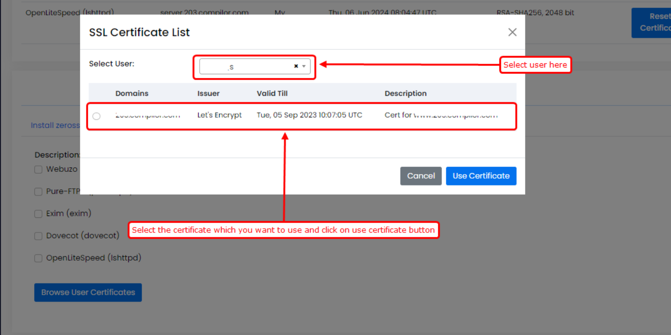Close the SSL Certificate List dialog
Viewport: 671px width, 335px height.
click(x=512, y=32)
